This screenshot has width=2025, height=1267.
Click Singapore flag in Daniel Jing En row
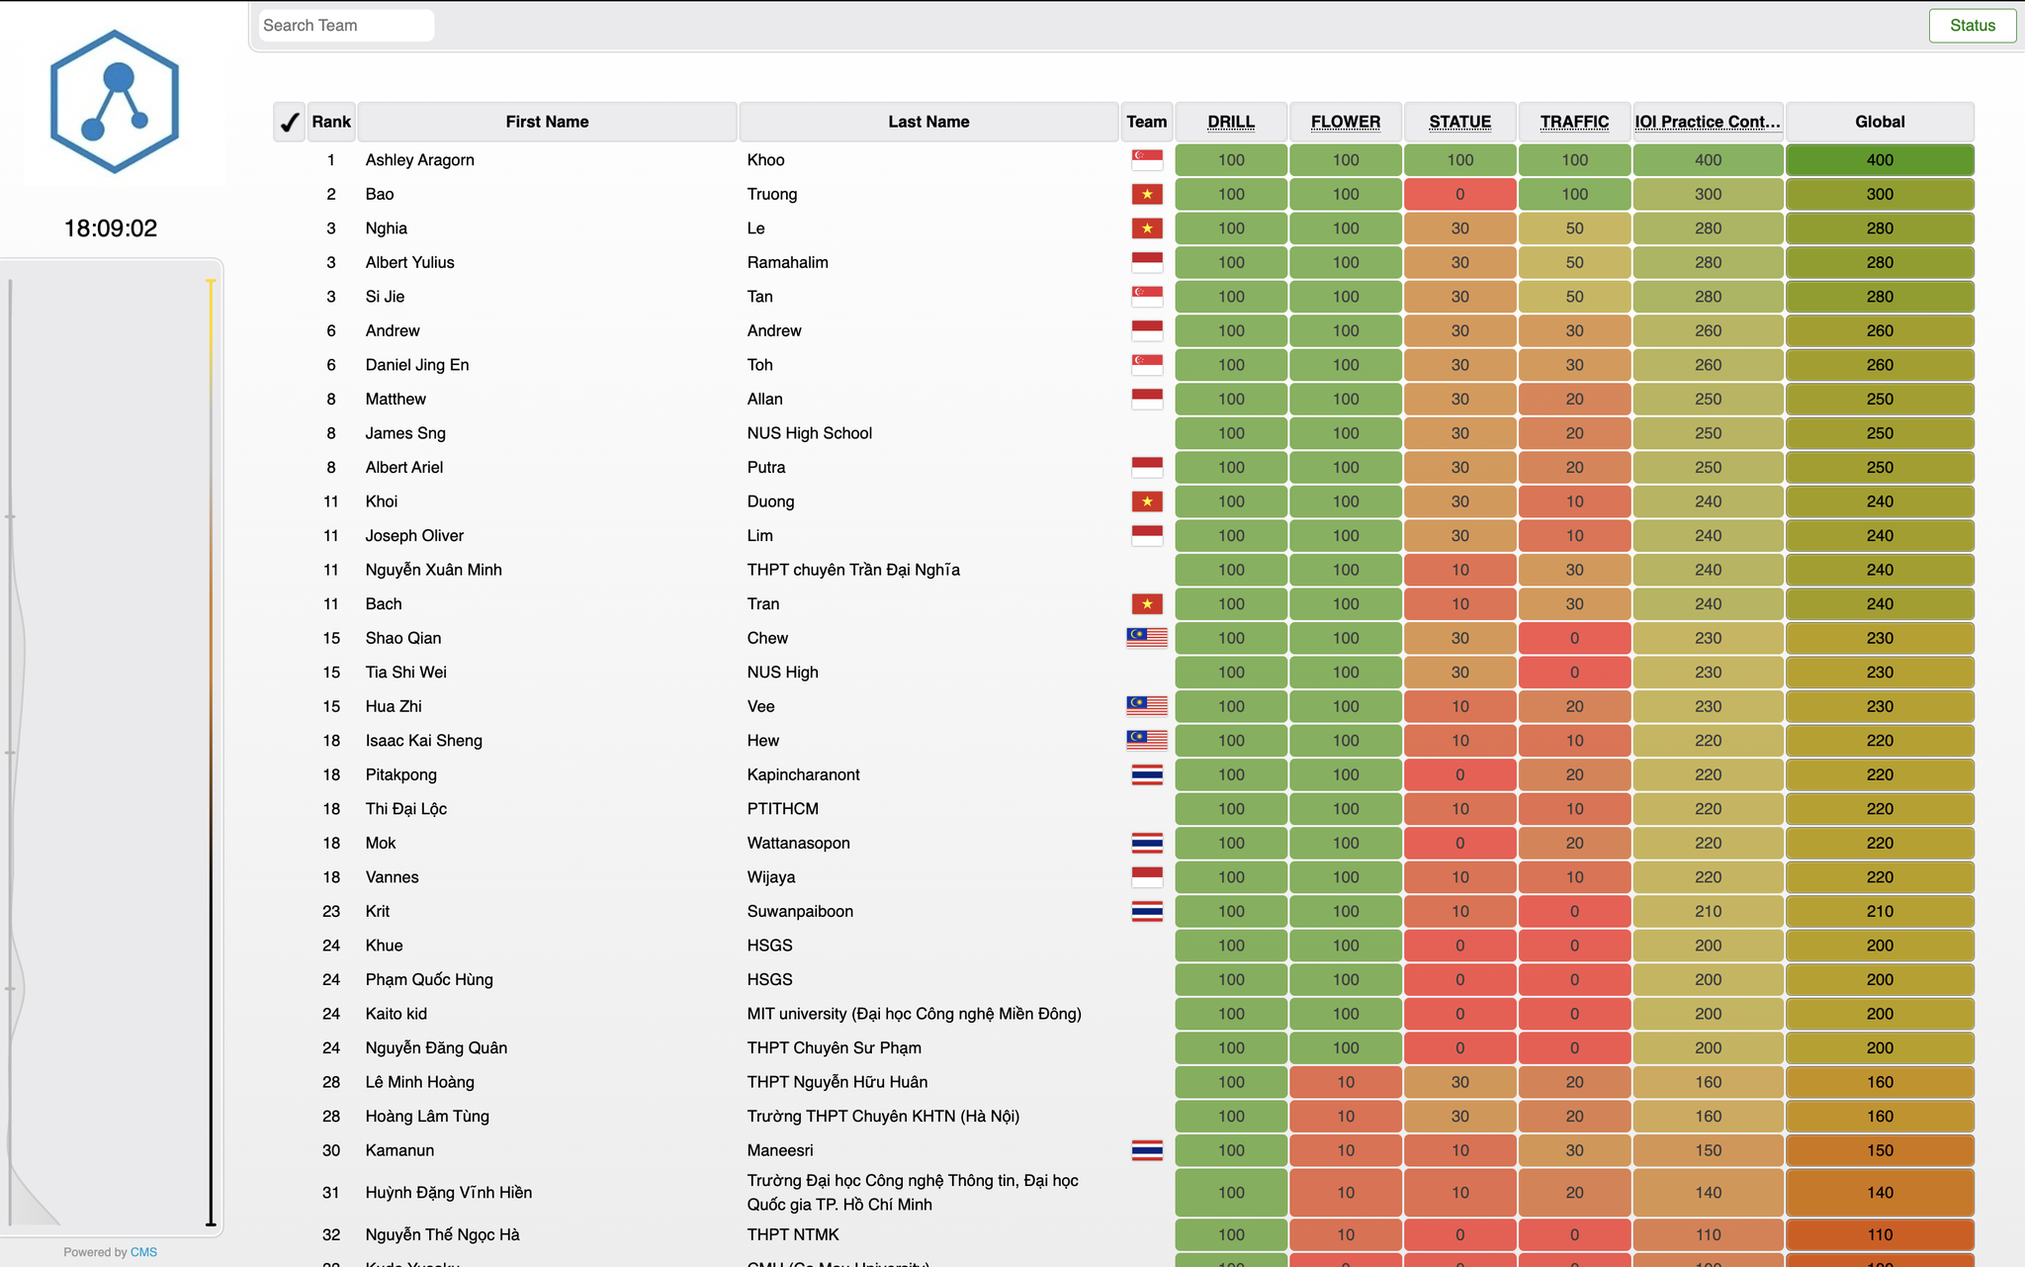[x=1147, y=364]
